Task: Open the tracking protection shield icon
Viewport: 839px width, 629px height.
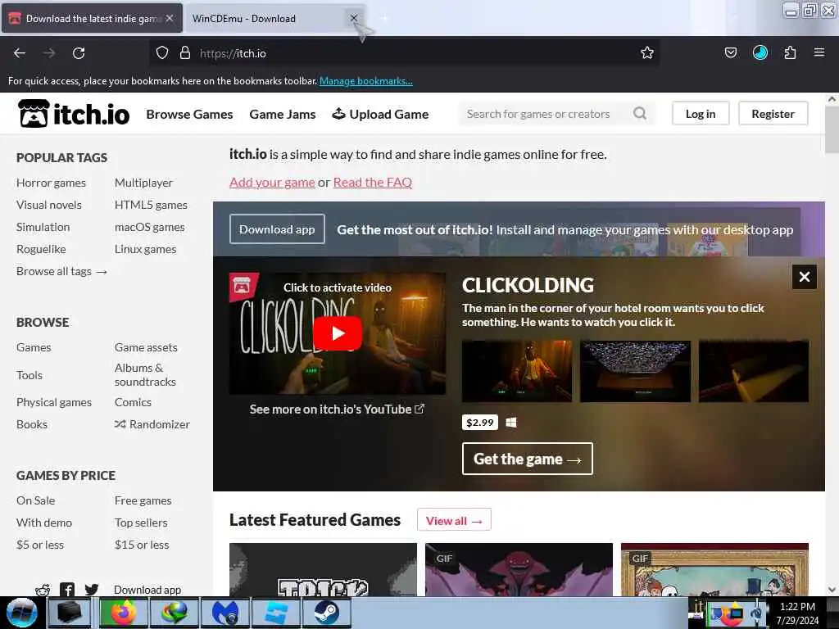Action: point(162,53)
